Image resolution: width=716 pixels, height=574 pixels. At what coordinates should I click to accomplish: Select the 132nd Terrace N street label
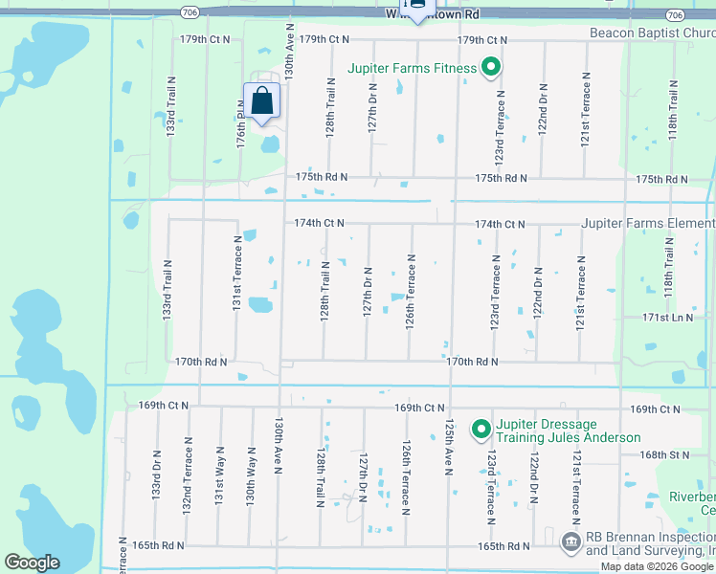tap(188, 475)
